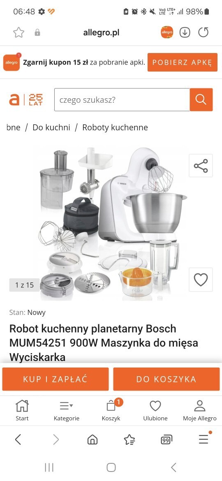Screen dimensions: 222x481
Task: Open the Koszyk cart tab
Action: point(111,410)
